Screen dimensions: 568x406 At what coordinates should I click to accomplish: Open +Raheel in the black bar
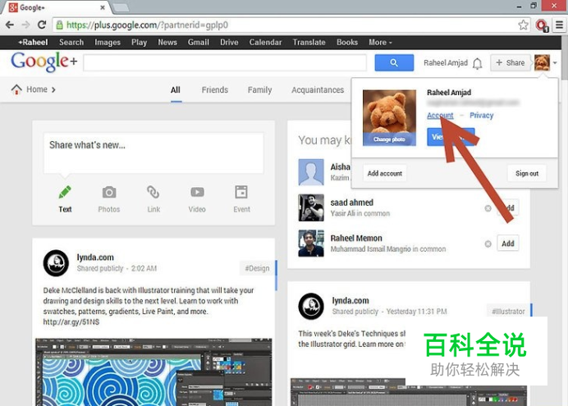33,43
